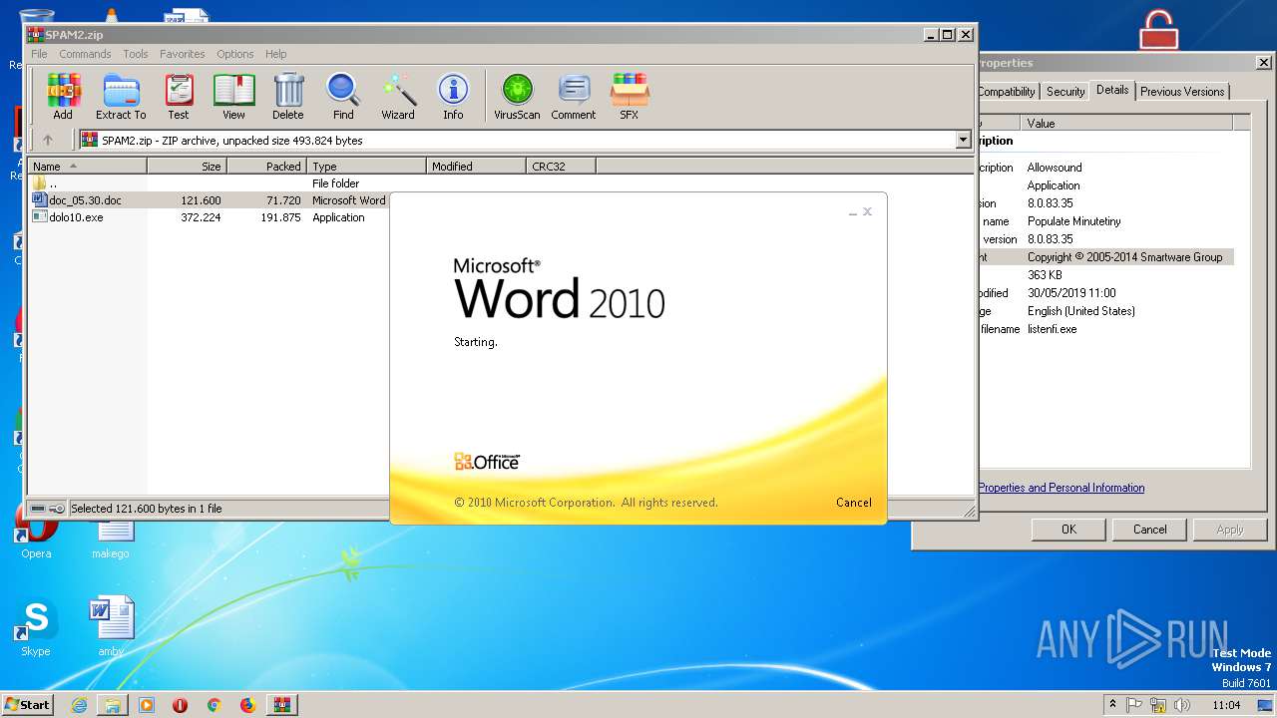This screenshot has width=1277, height=718.
Task: Select the Copyright Smartware Group value row
Action: tap(1124, 257)
